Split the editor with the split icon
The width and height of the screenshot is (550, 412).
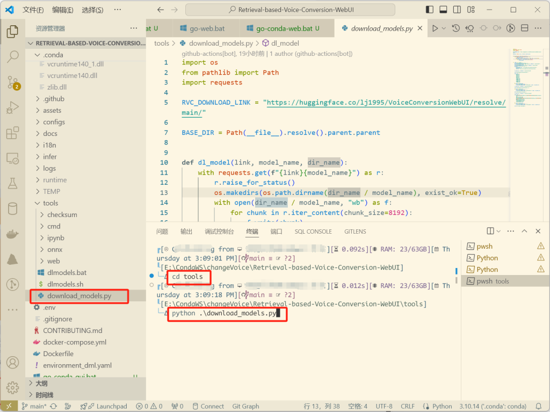tap(524, 28)
